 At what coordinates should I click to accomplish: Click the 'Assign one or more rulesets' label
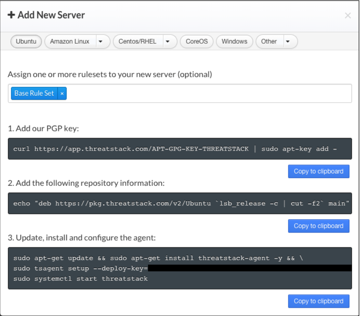[x=110, y=74]
